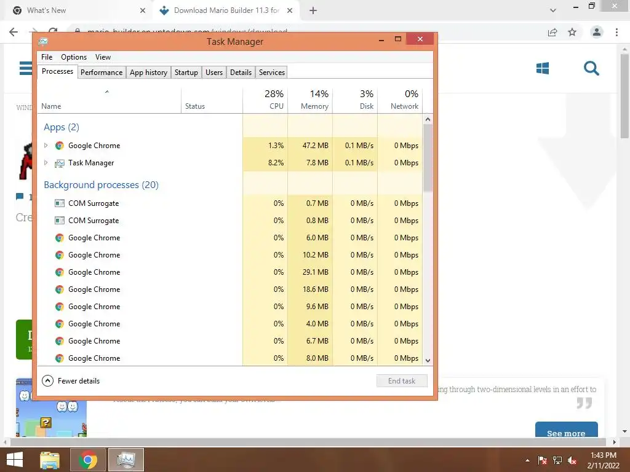630x472 pixels.
Task: Click the Task Manager icon under Apps
Action: point(60,163)
